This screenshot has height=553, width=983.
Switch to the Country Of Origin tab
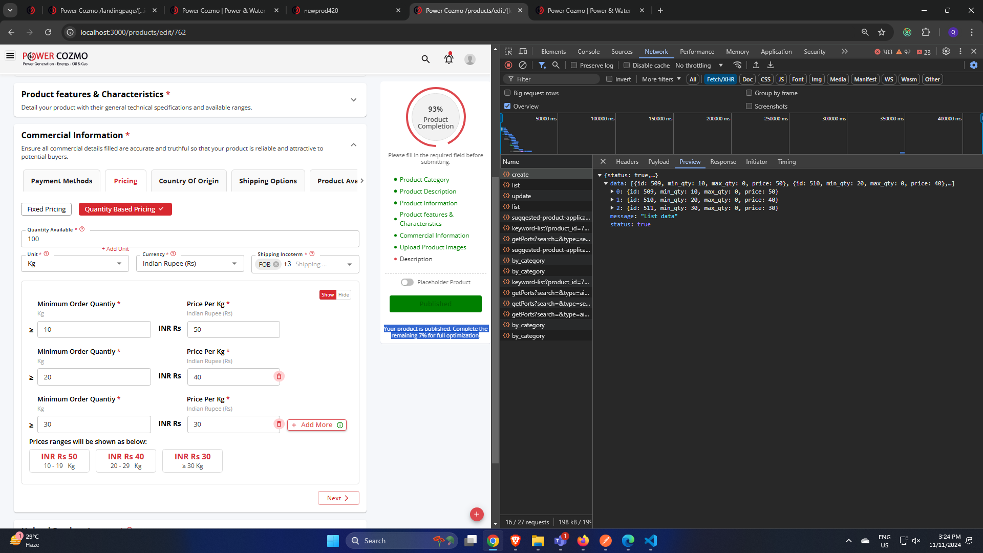point(189,181)
